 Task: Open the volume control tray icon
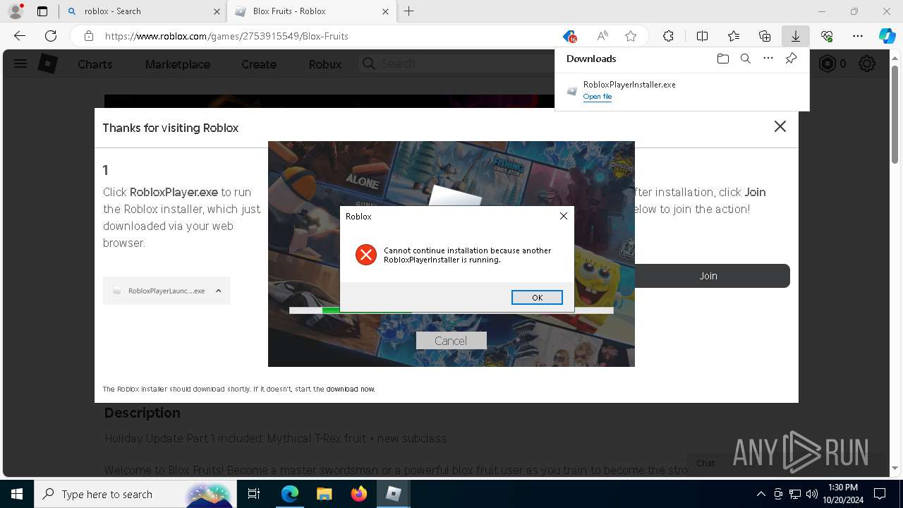click(x=811, y=494)
